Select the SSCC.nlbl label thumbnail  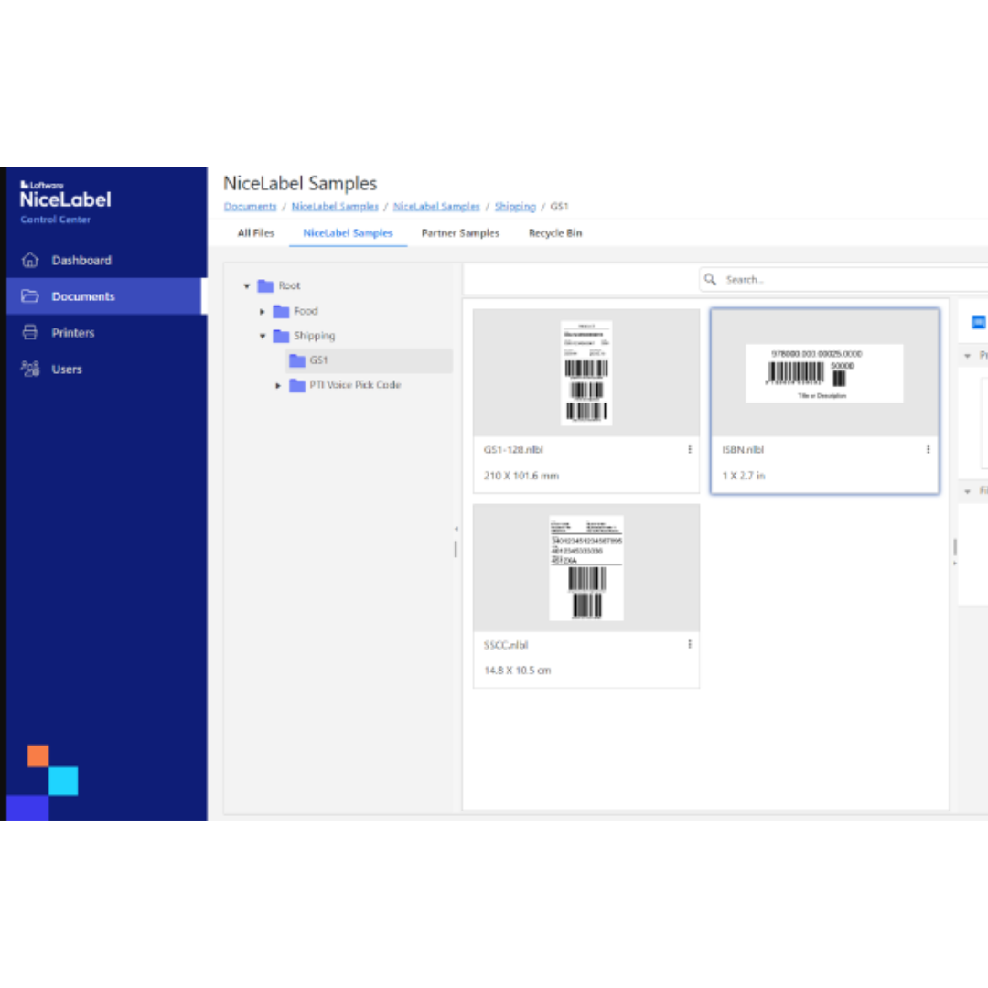pos(586,568)
